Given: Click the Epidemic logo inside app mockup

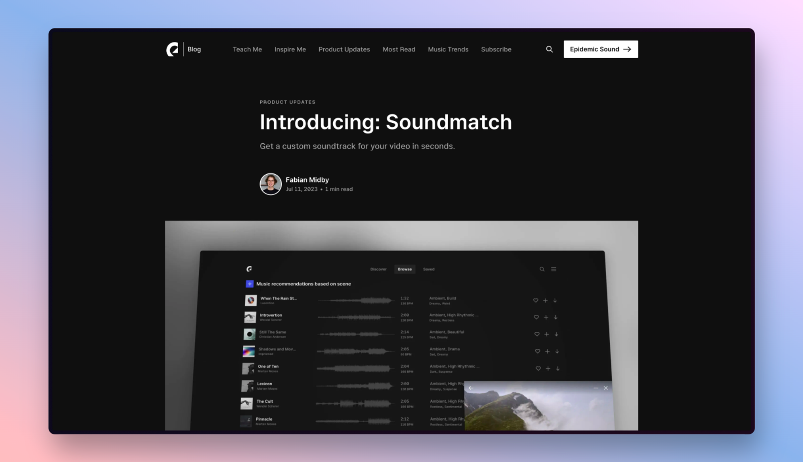Looking at the screenshot, I should 249,269.
